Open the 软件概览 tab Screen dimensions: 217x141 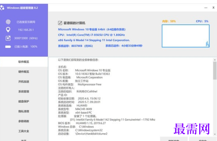coord(24,62)
